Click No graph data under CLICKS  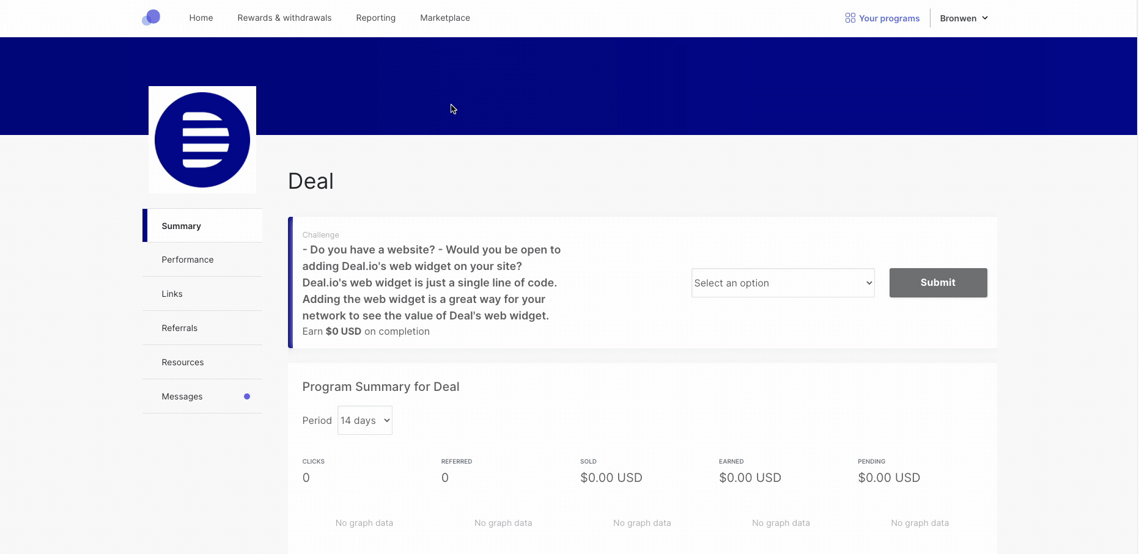364,523
